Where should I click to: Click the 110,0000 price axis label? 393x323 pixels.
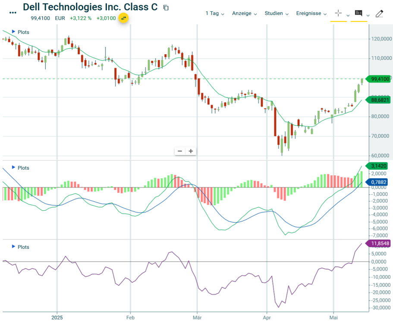(381, 58)
